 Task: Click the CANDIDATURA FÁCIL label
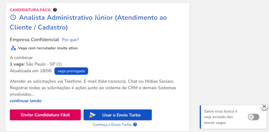pos(30,10)
